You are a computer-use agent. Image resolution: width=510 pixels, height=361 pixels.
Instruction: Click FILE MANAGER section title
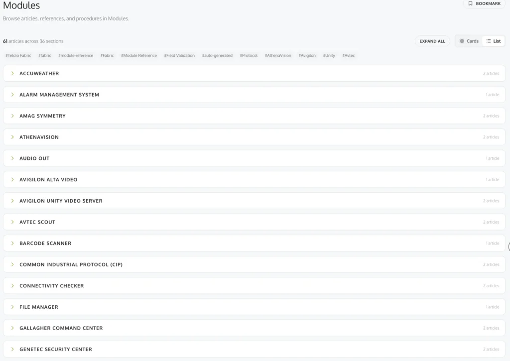[x=39, y=307]
